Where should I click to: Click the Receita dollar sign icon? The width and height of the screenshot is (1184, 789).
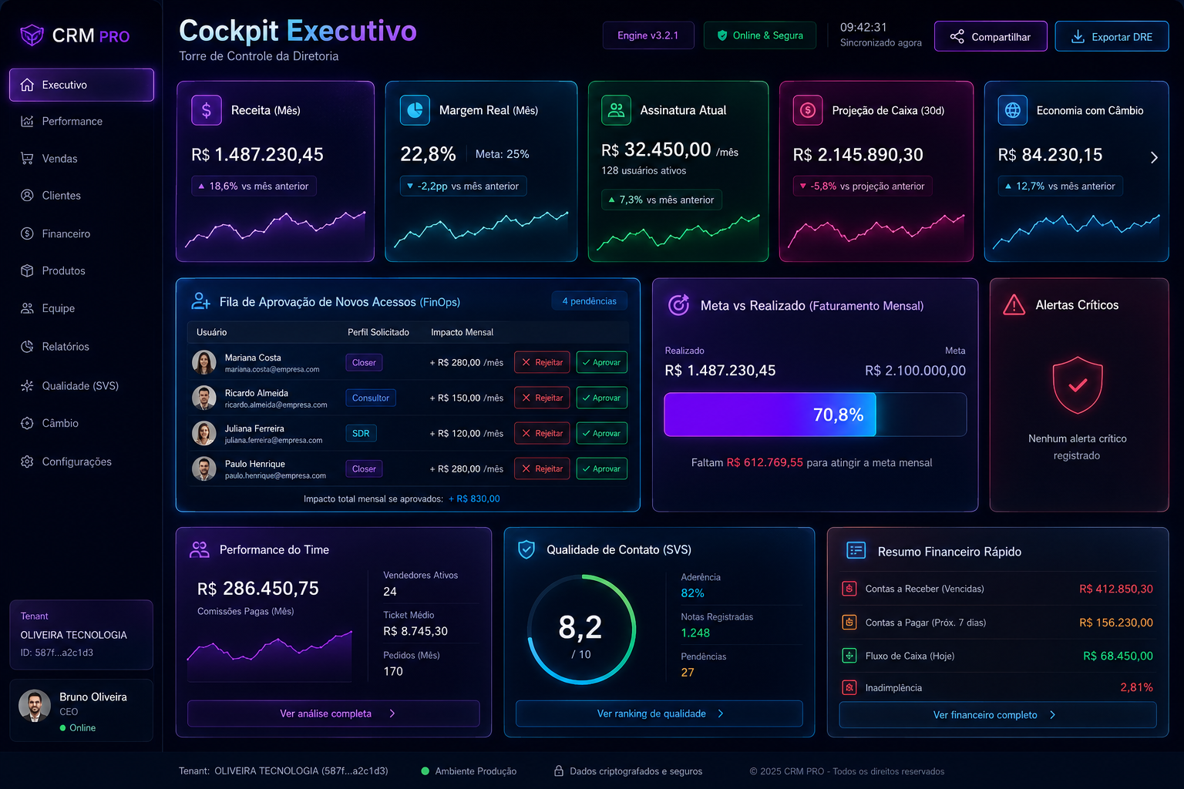207,110
